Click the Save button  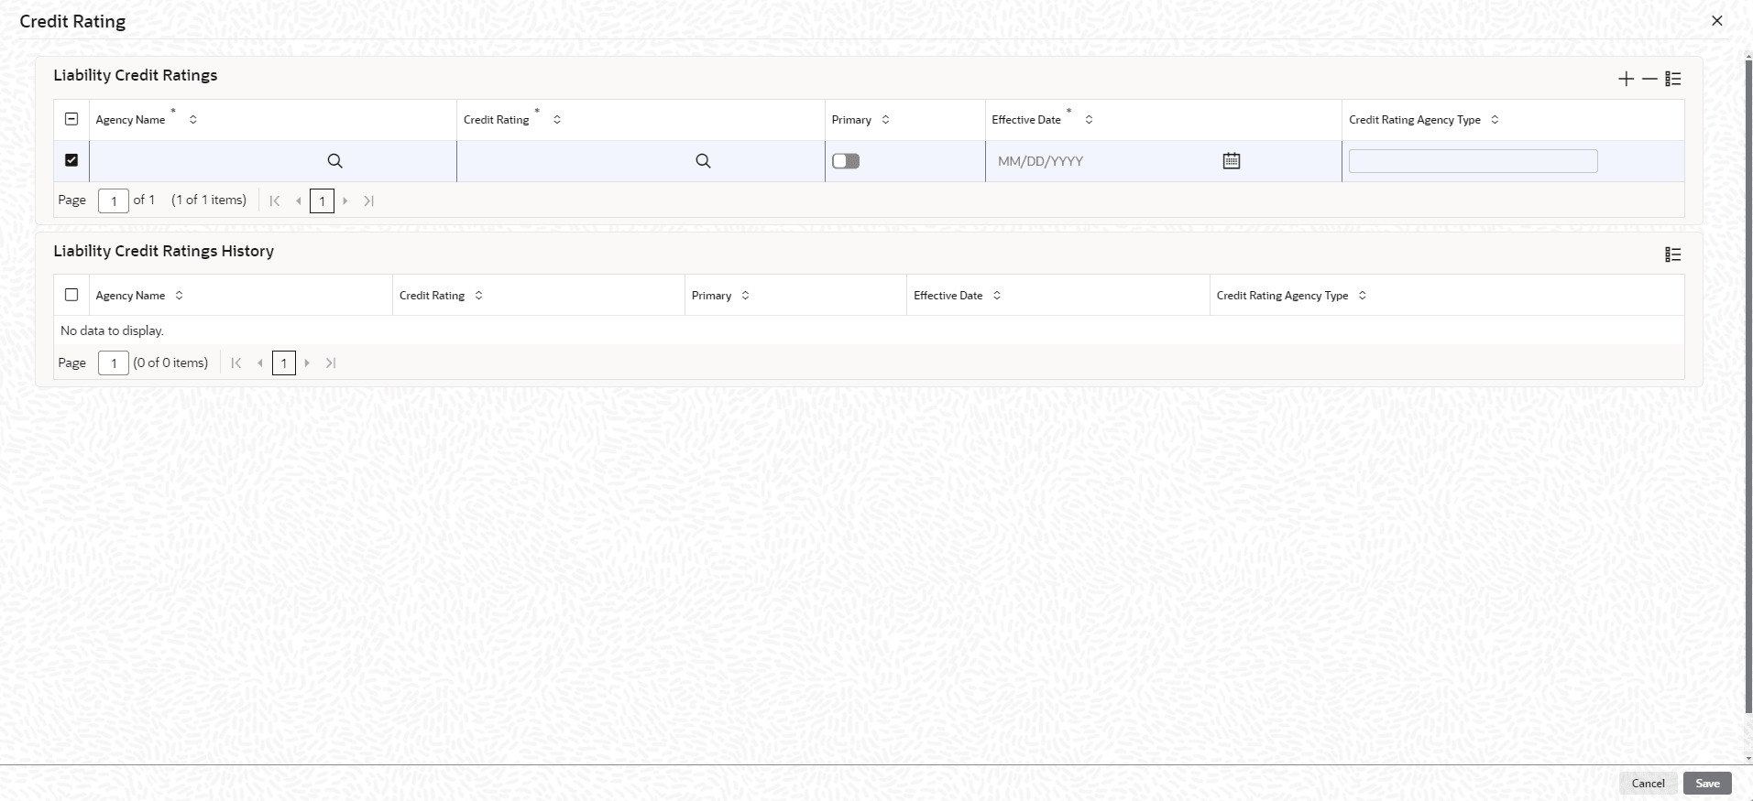point(1707,784)
